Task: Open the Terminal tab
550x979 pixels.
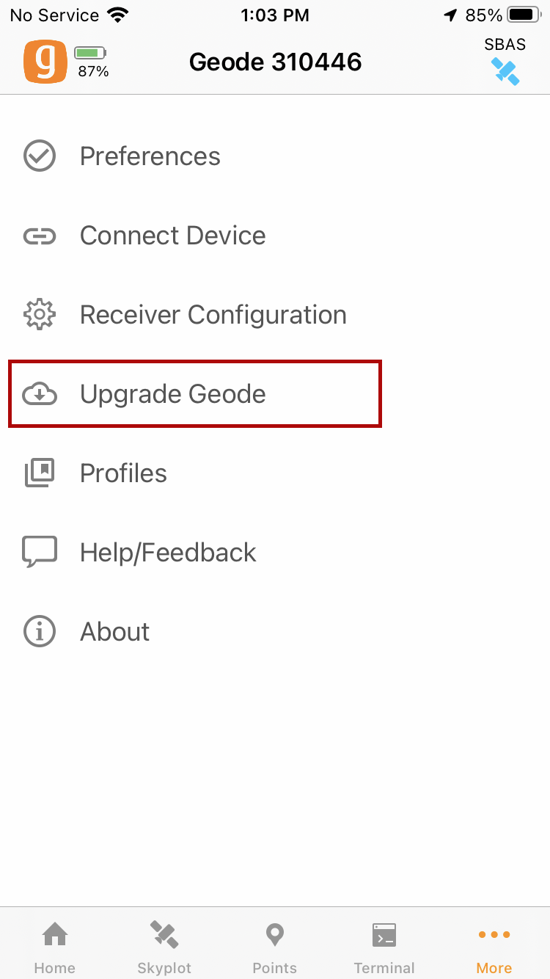Action: point(384,947)
